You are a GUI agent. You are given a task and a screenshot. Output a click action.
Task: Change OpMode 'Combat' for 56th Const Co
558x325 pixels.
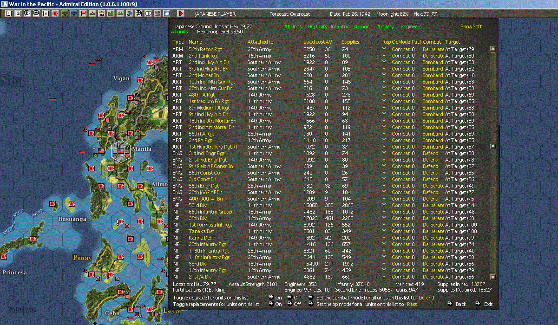pyautogui.click(x=400, y=173)
